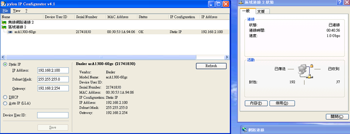Image resolution: width=350 pixels, height=134 pixels.
Task: Click Gateway value 192.168.2.254 in details panel
Action: pyautogui.click(x=117, y=113)
